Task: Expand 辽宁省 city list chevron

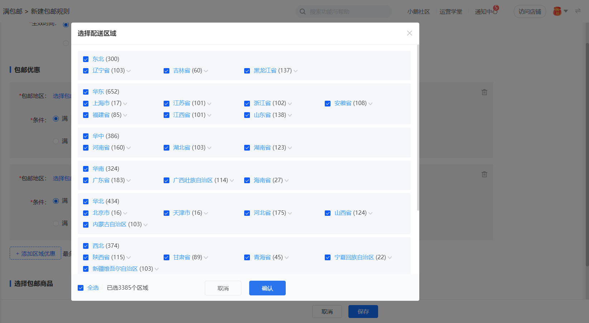Action: point(129,71)
